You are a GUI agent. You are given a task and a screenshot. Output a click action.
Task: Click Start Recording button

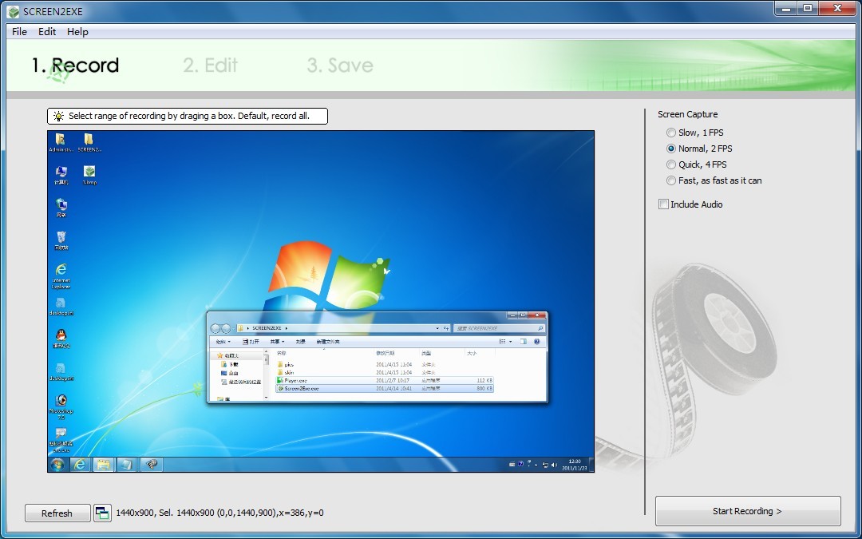coord(747,511)
